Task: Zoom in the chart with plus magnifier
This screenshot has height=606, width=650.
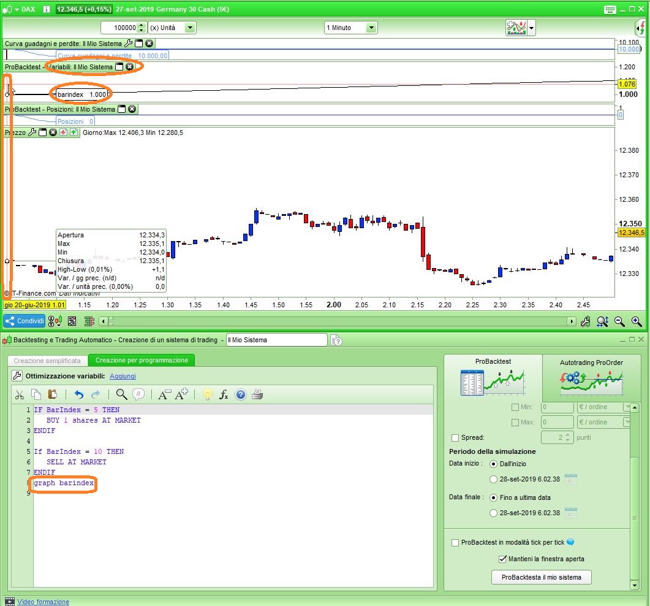Action: click(637, 321)
